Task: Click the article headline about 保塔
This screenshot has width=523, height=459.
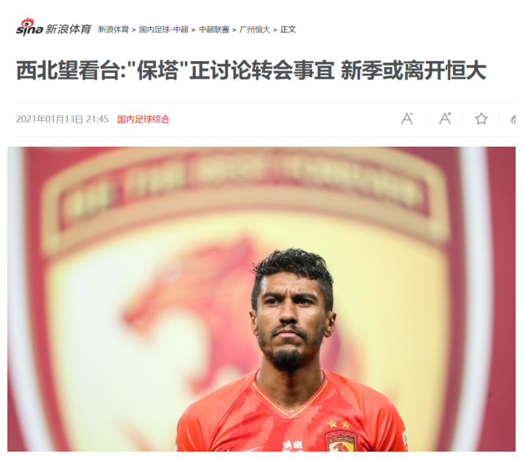Action: point(251,70)
